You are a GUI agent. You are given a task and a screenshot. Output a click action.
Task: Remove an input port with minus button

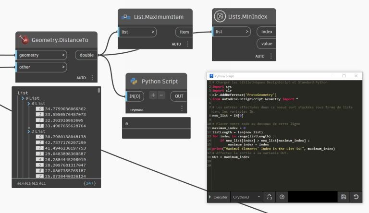(x=161, y=95)
